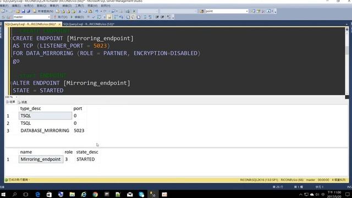Click the Windows Start button
352x198 pixels.
point(3,194)
